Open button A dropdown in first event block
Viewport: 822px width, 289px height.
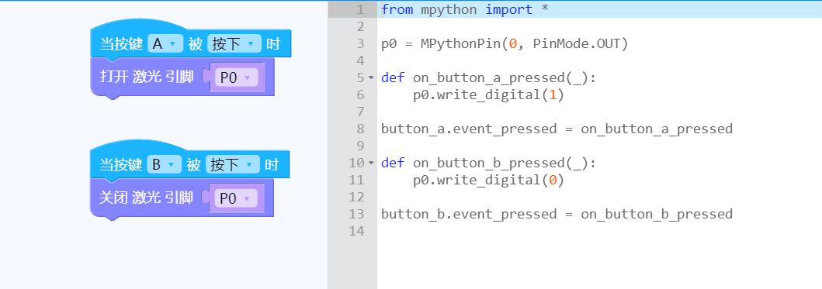point(165,44)
